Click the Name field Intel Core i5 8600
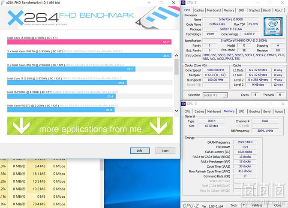Screen dimensions: 288x208 point(231,19)
